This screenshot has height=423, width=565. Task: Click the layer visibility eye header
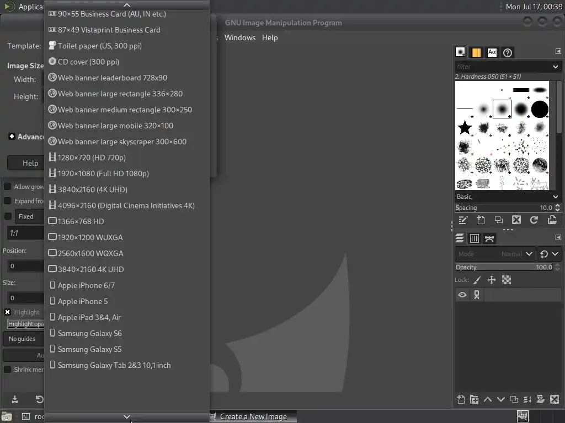click(462, 295)
